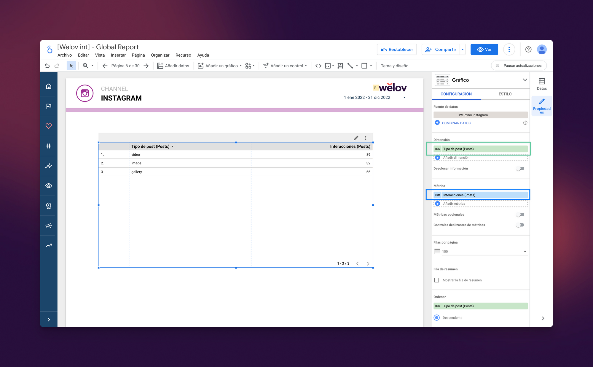Image resolution: width=593 pixels, height=367 pixels.
Task: Open the trending-up sidebar icon
Action: tap(49, 245)
